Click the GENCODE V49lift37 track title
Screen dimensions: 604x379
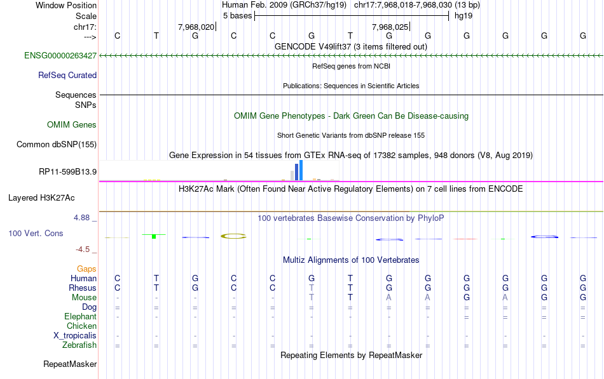350,47
